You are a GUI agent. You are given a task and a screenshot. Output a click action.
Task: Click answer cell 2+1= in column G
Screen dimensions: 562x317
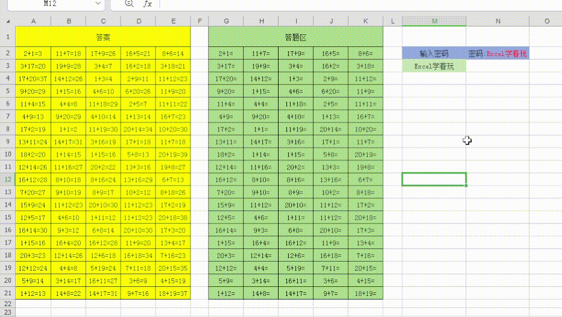[226, 54]
